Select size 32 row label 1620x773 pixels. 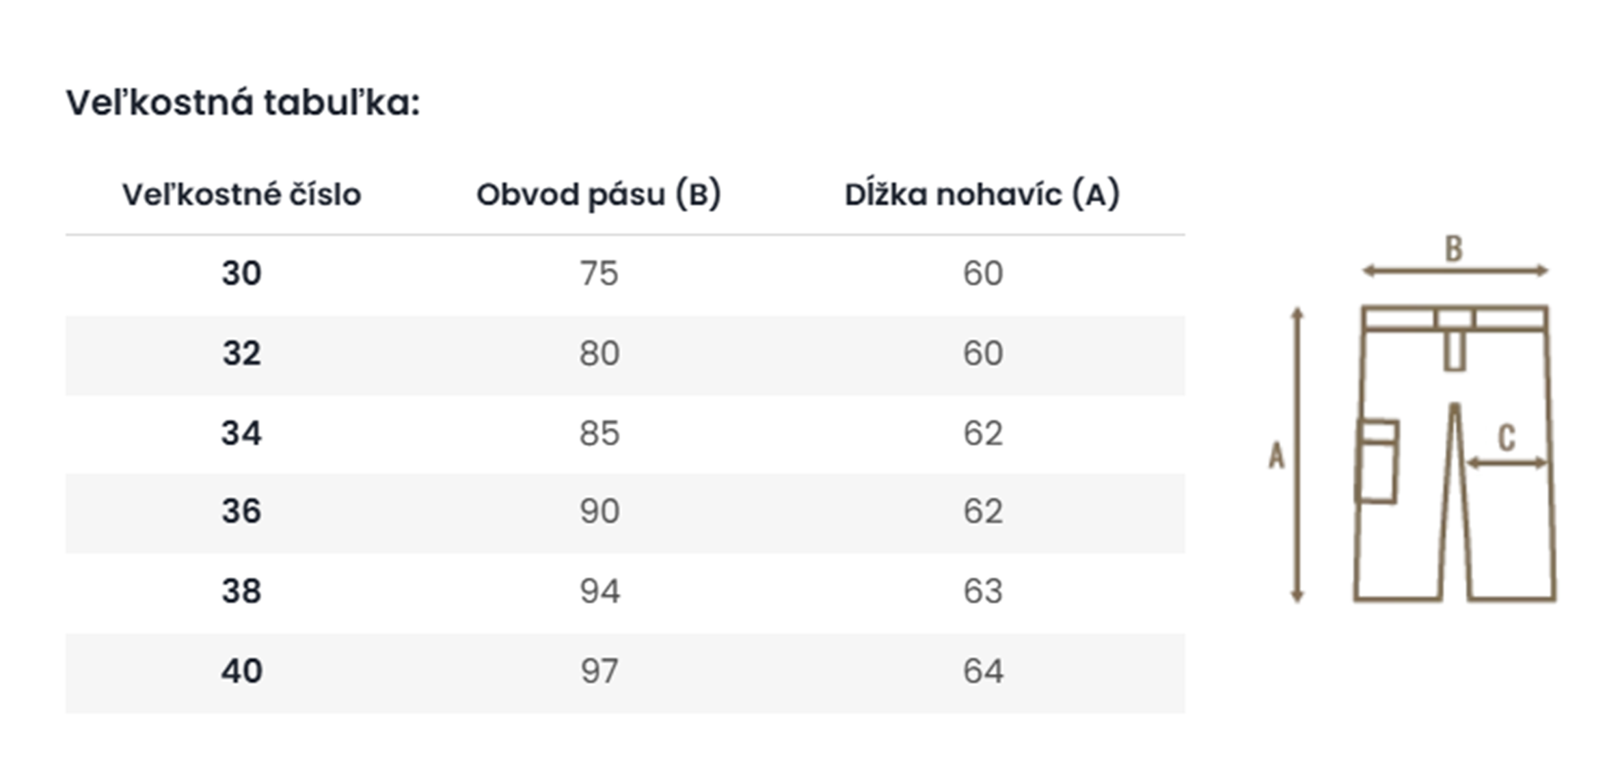pos(241,353)
